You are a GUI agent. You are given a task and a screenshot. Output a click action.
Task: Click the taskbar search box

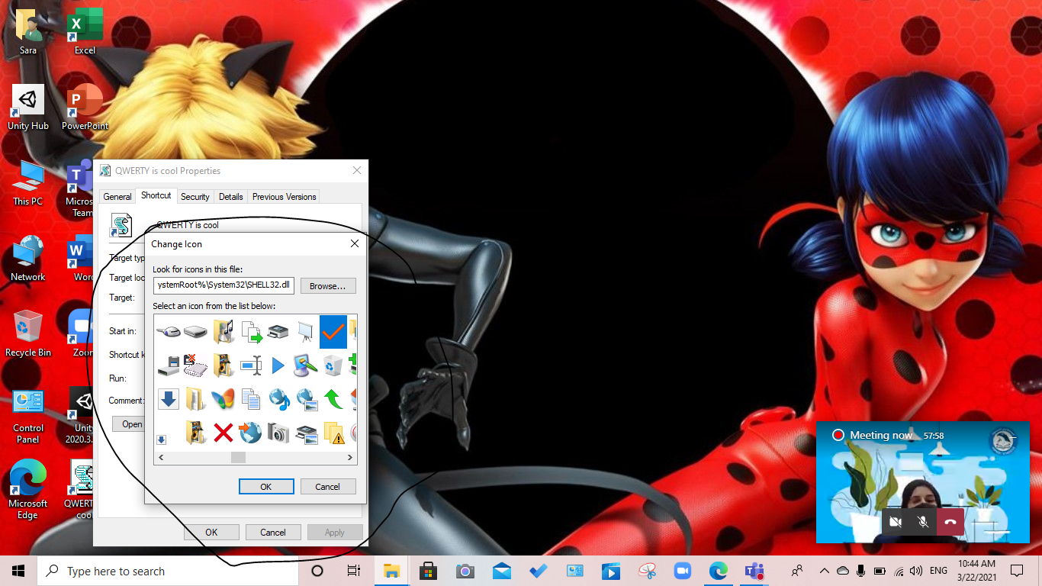[x=168, y=571]
